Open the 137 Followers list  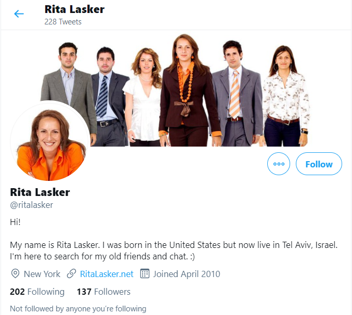[x=103, y=292]
